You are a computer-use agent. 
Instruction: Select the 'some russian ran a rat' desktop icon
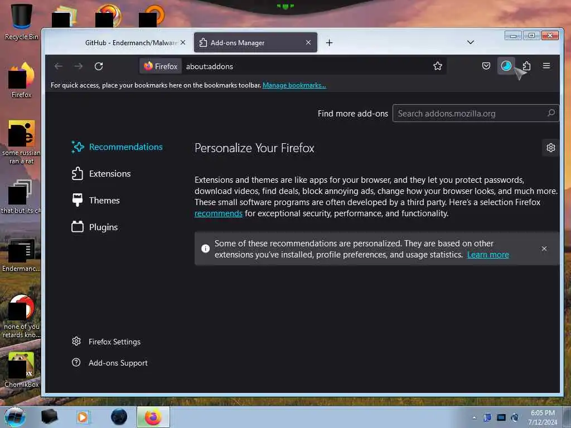pos(22,142)
